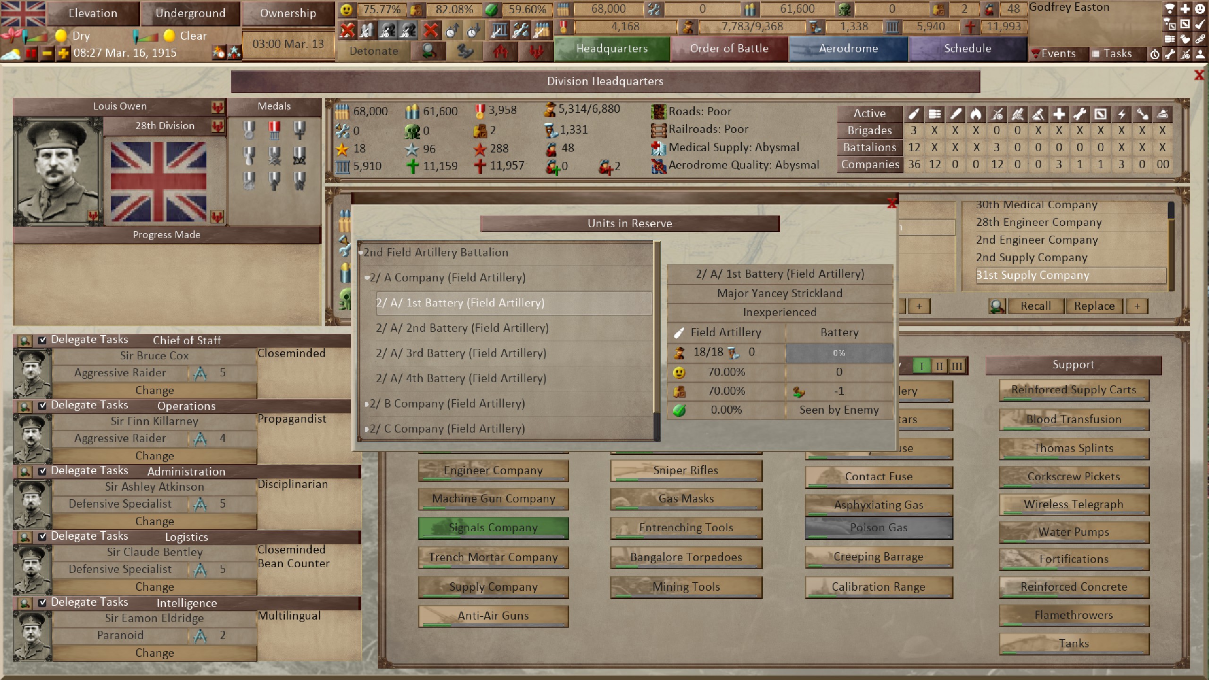
Task: Click the person silhouette icon top right
Action: 1200,54
